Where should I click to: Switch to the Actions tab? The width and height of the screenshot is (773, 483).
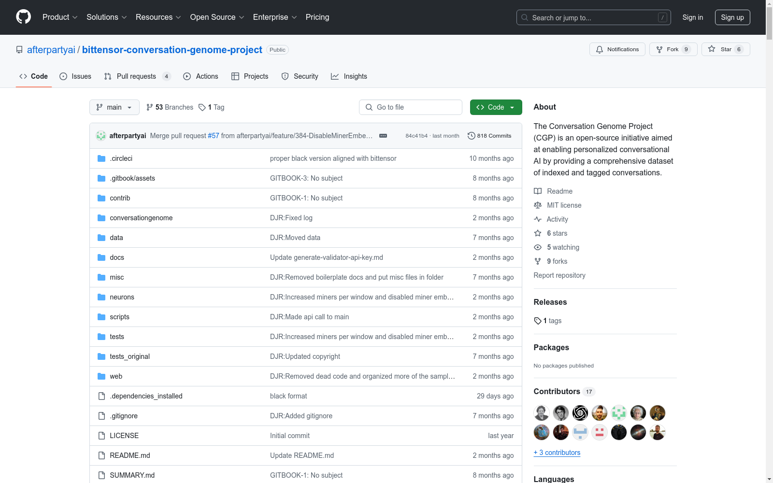(x=200, y=76)
